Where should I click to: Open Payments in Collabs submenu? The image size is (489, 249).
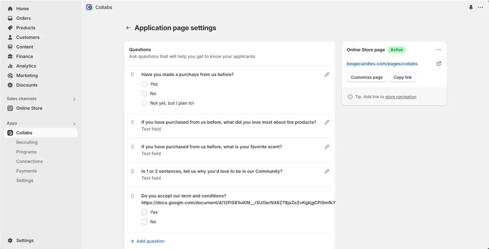(x=26, y=171)
